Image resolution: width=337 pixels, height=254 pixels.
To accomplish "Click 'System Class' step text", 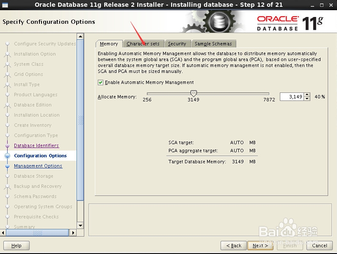I will pos(29,64).
